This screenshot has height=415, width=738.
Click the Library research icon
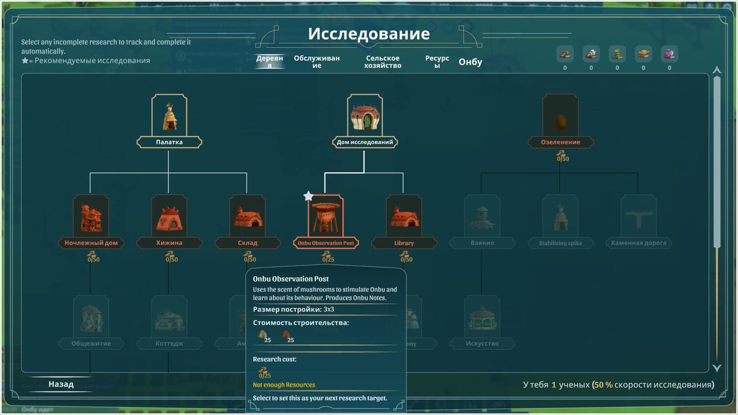[x=403, y=216]
